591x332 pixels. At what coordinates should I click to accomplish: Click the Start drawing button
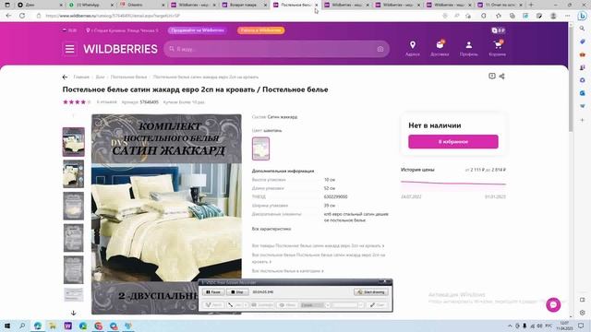371,291
